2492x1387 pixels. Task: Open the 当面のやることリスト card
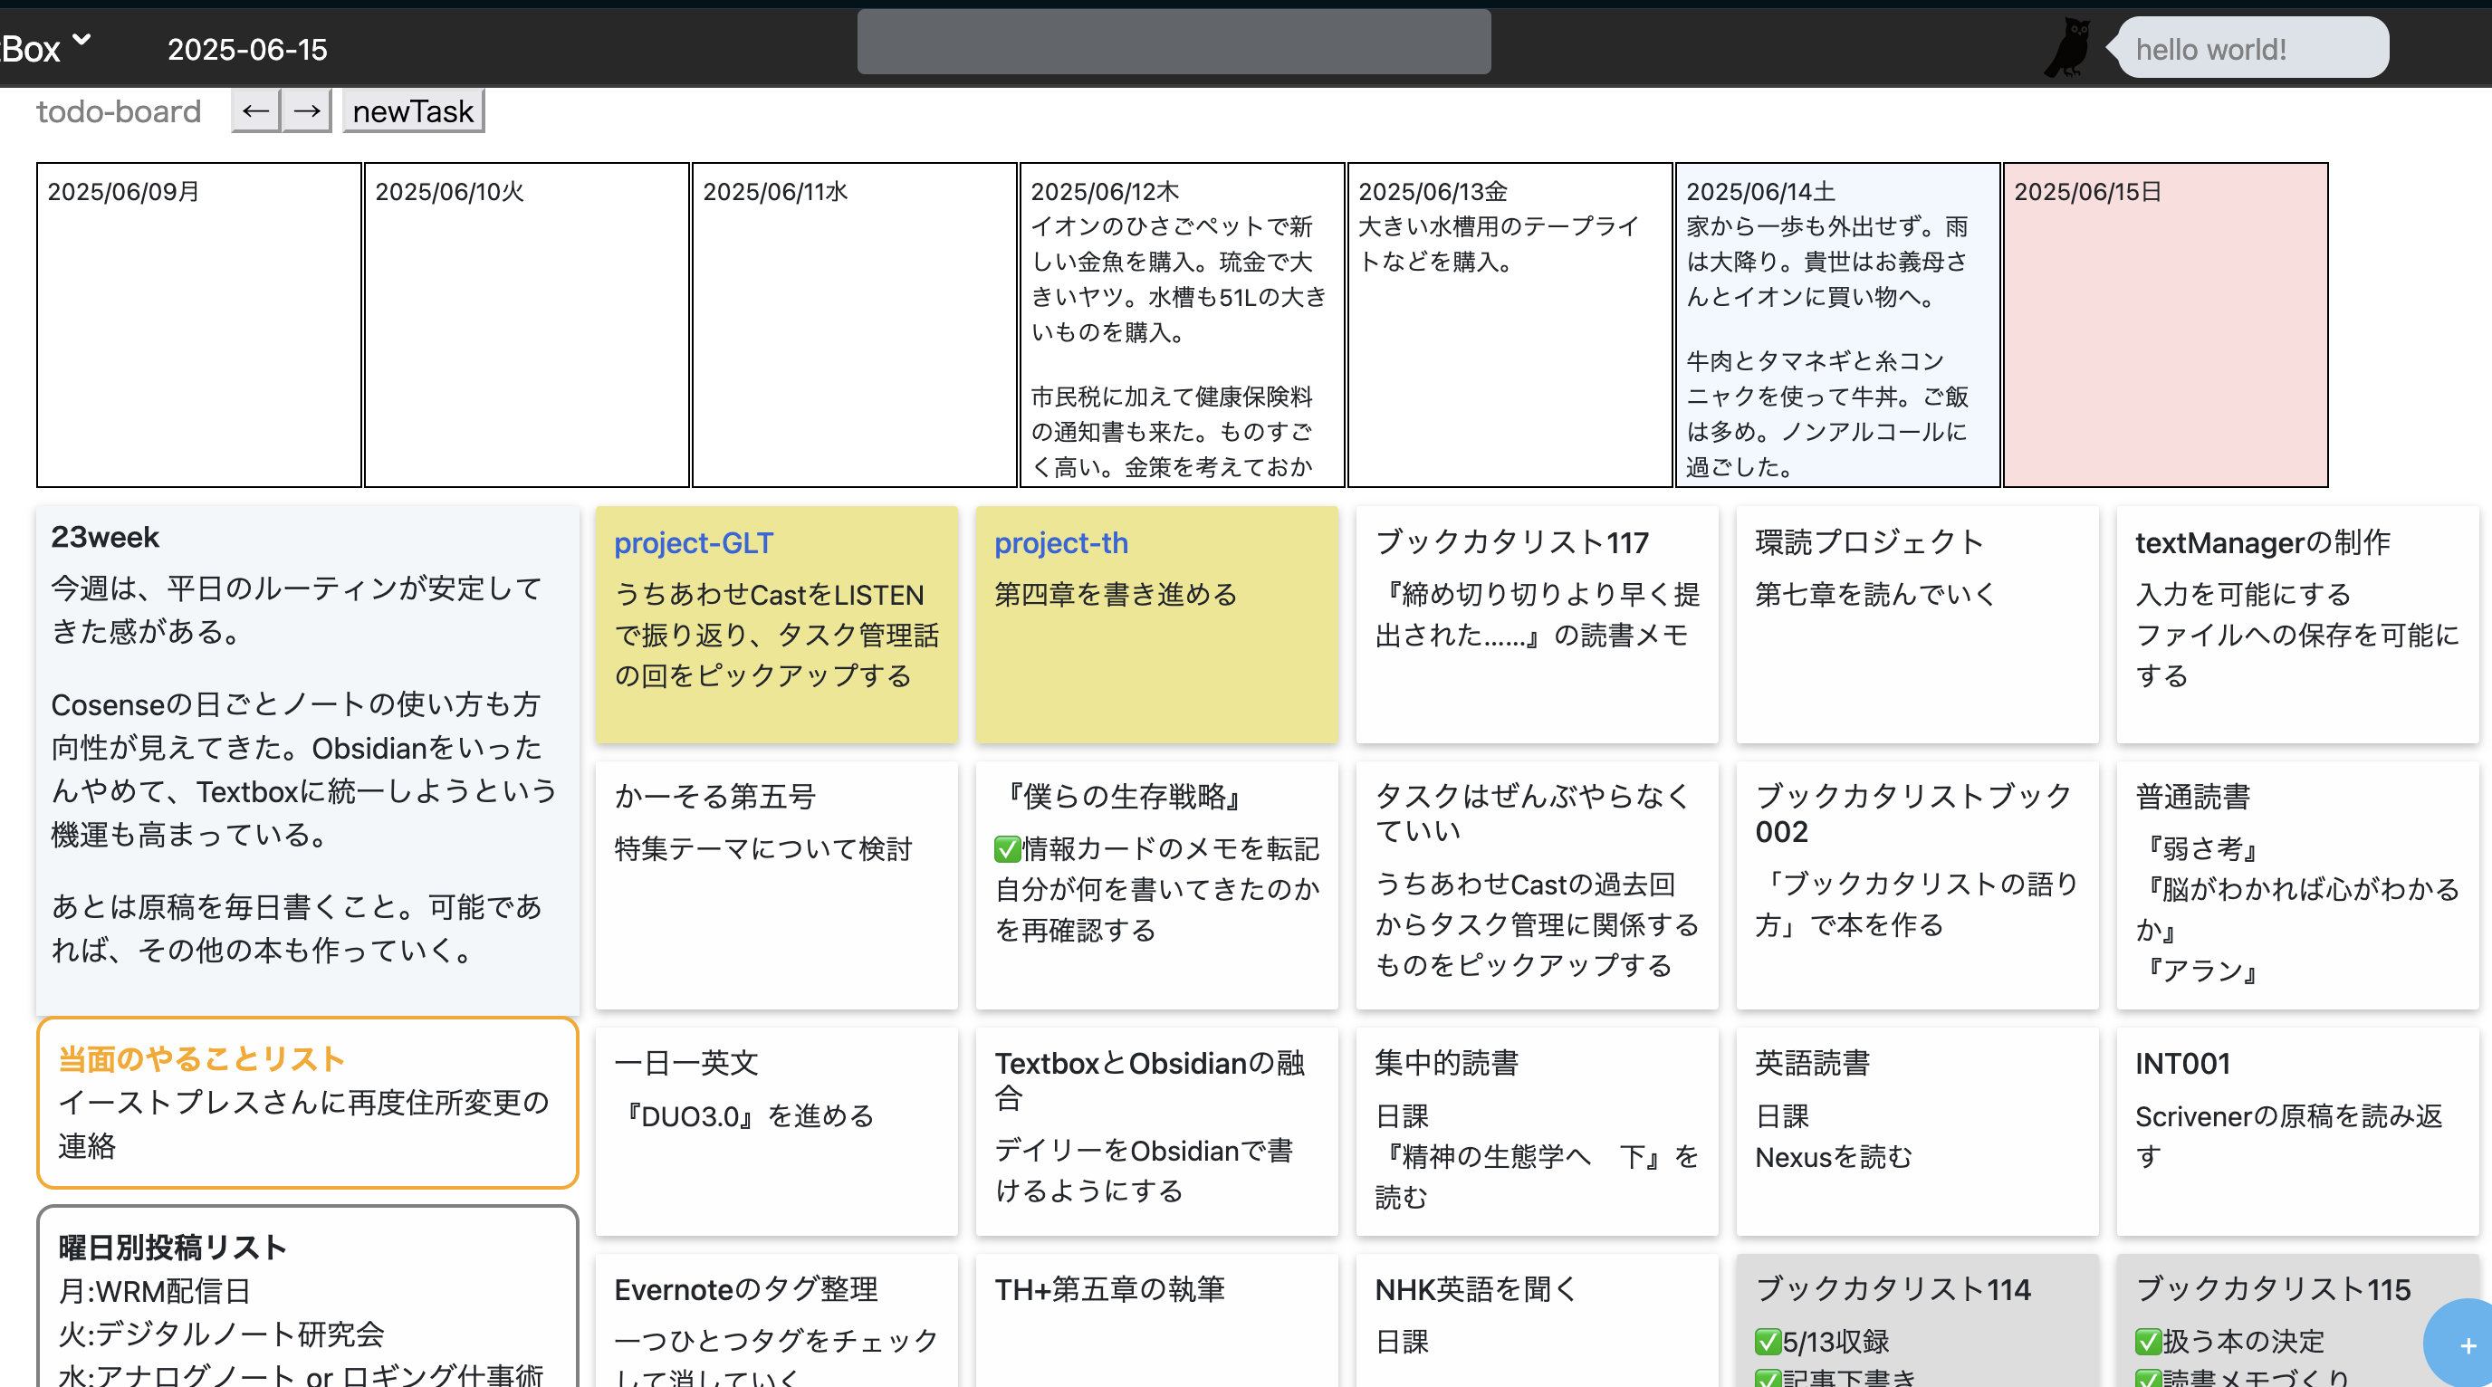coord(307,1102)
